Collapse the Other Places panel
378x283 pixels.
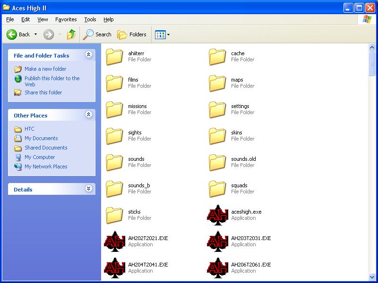pyautogui.click(x=88, y=115)
